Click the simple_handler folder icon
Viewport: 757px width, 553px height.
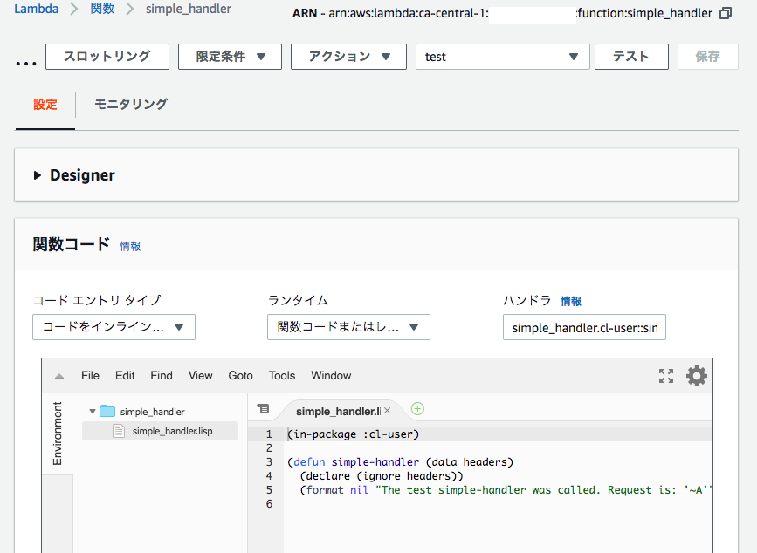tap(107, 411)
